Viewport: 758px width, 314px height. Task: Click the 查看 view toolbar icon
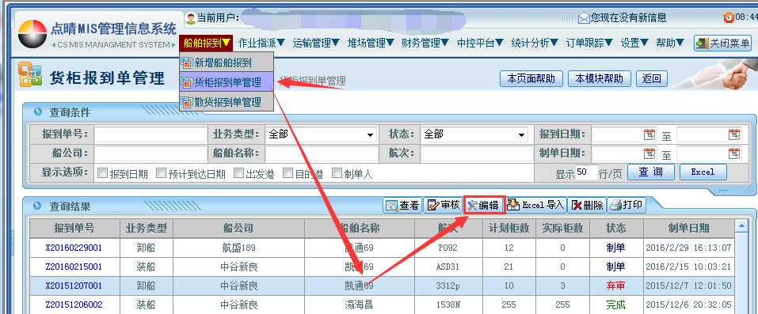(391, 206)
